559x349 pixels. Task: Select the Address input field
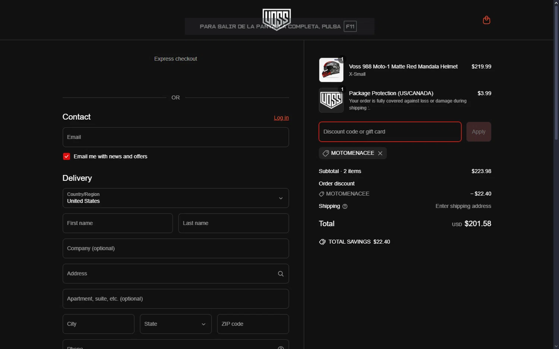(x=176, y=274)
